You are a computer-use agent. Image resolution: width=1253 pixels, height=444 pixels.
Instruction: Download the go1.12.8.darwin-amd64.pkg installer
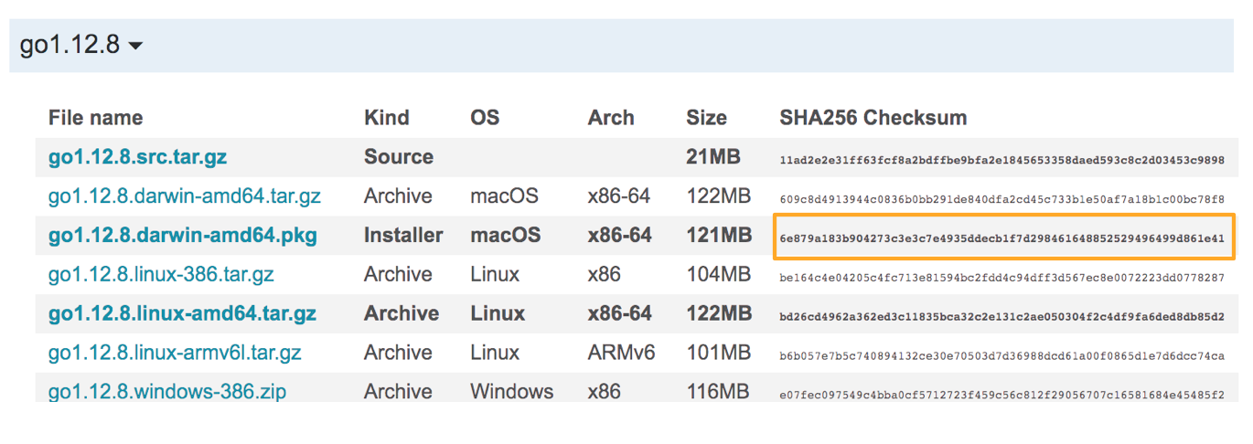coord(183,236)
